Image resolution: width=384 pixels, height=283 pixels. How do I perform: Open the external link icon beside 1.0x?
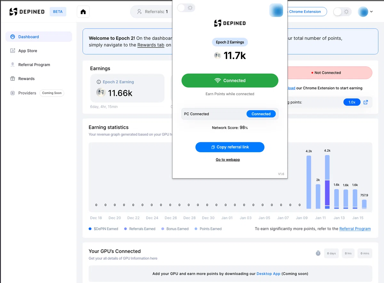(366, 102)
